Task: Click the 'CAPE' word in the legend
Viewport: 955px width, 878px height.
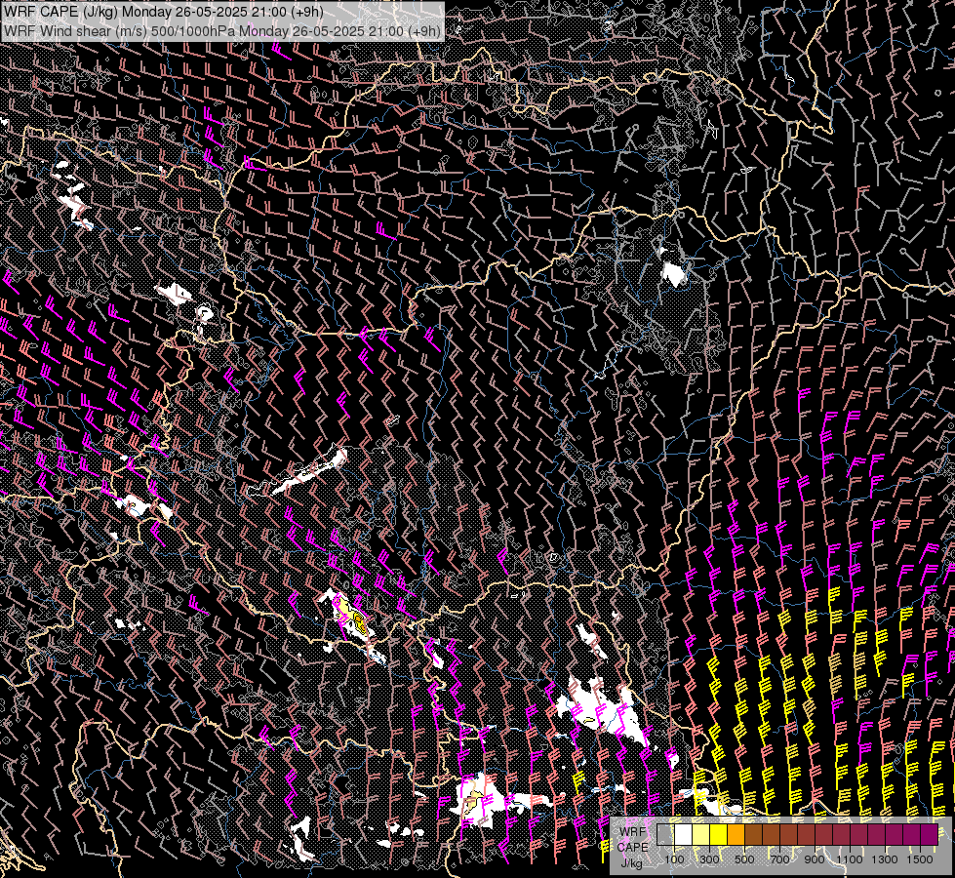Action: [633, 848]
